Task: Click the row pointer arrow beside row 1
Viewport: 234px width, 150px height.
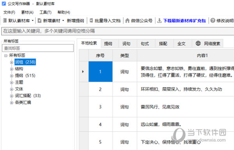Action: click(83, 71)
